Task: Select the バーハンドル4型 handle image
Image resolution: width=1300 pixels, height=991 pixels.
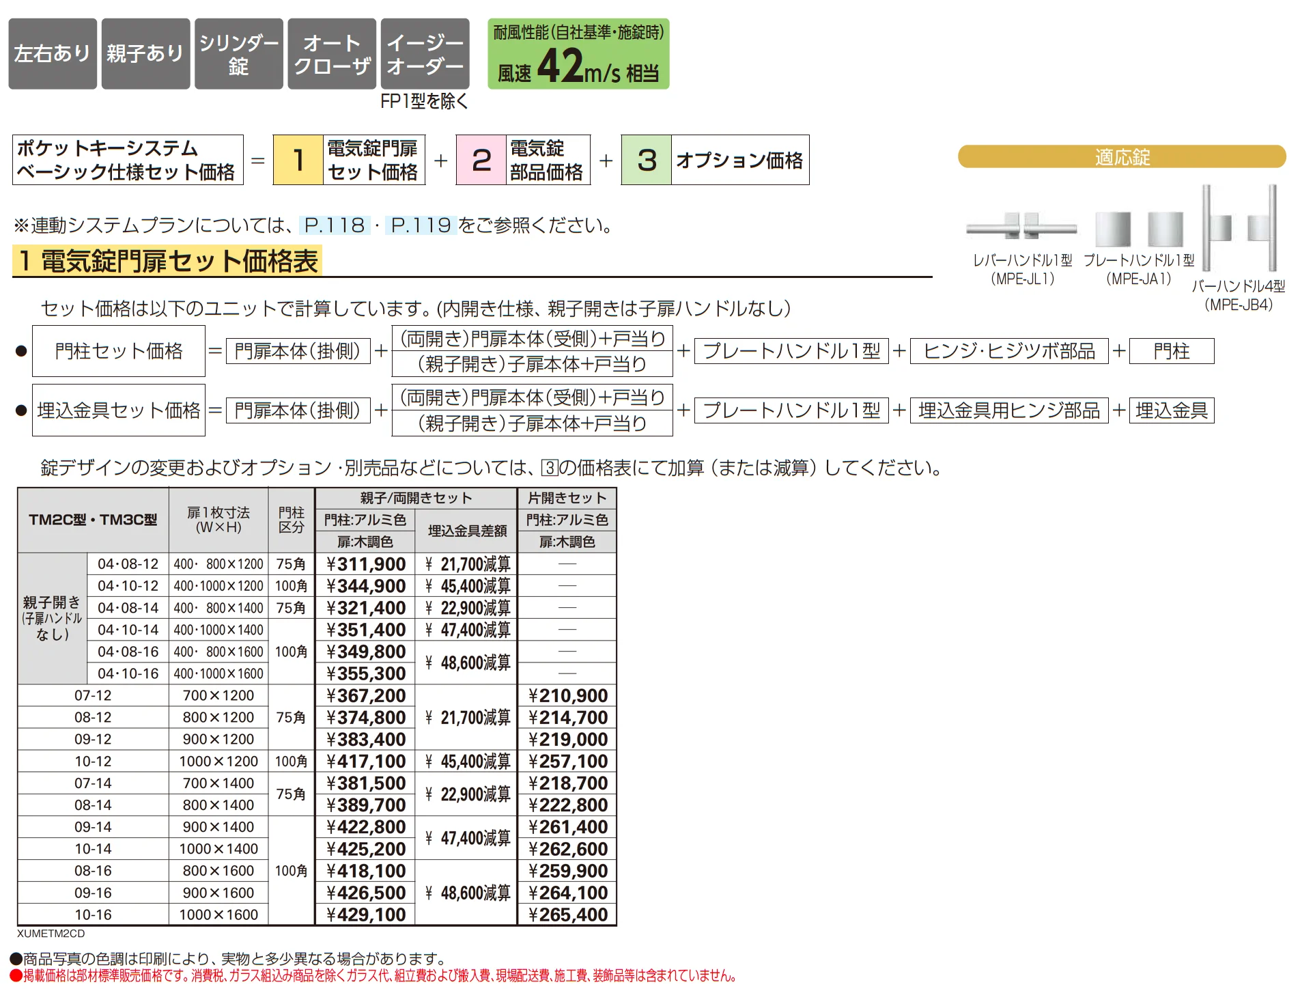Action: (1239, 227)
